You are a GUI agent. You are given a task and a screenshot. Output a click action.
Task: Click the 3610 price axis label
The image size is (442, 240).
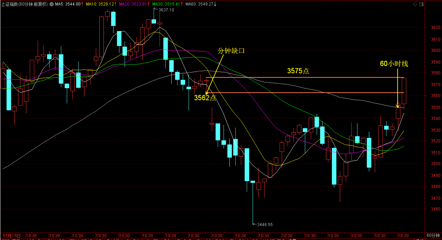436,39
